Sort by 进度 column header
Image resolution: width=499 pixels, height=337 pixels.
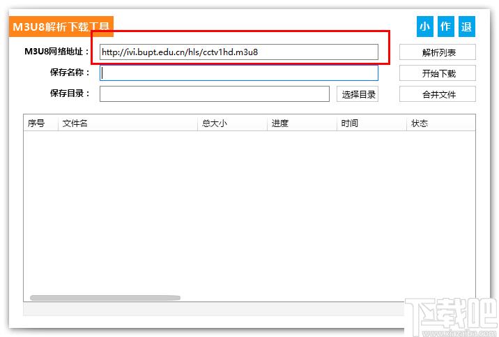302,123
